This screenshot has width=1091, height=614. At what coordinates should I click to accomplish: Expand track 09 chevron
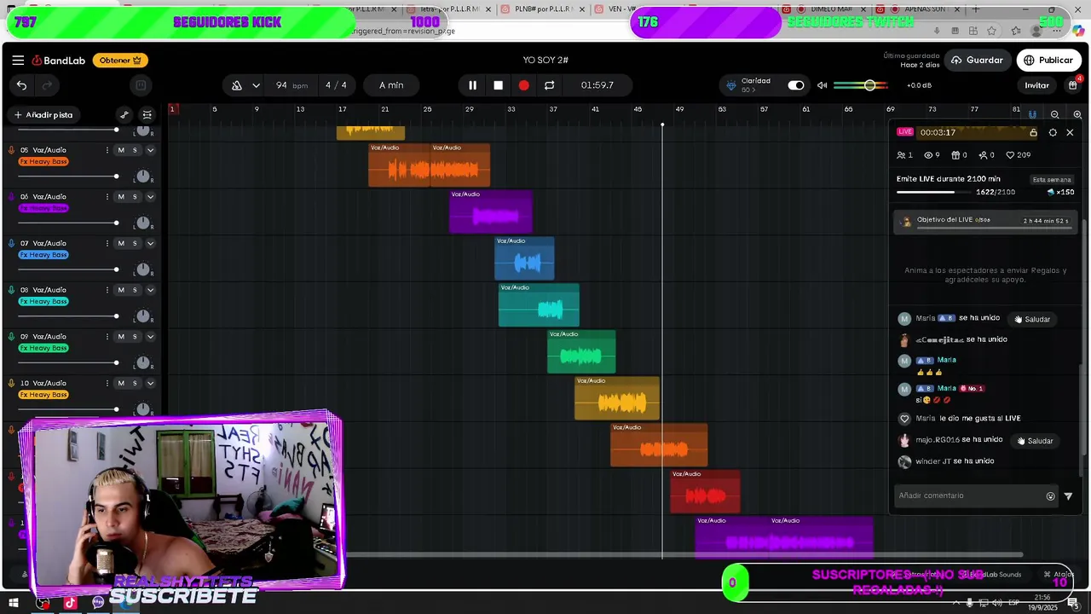[x=150, y=337]
